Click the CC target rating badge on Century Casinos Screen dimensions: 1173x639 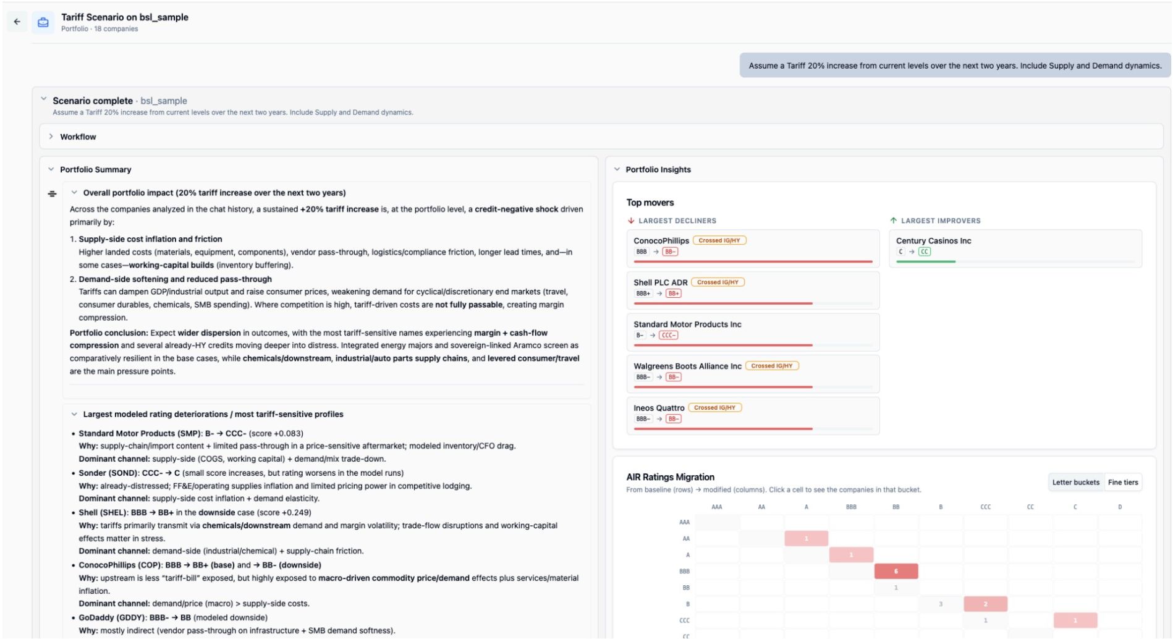(924, 252)
